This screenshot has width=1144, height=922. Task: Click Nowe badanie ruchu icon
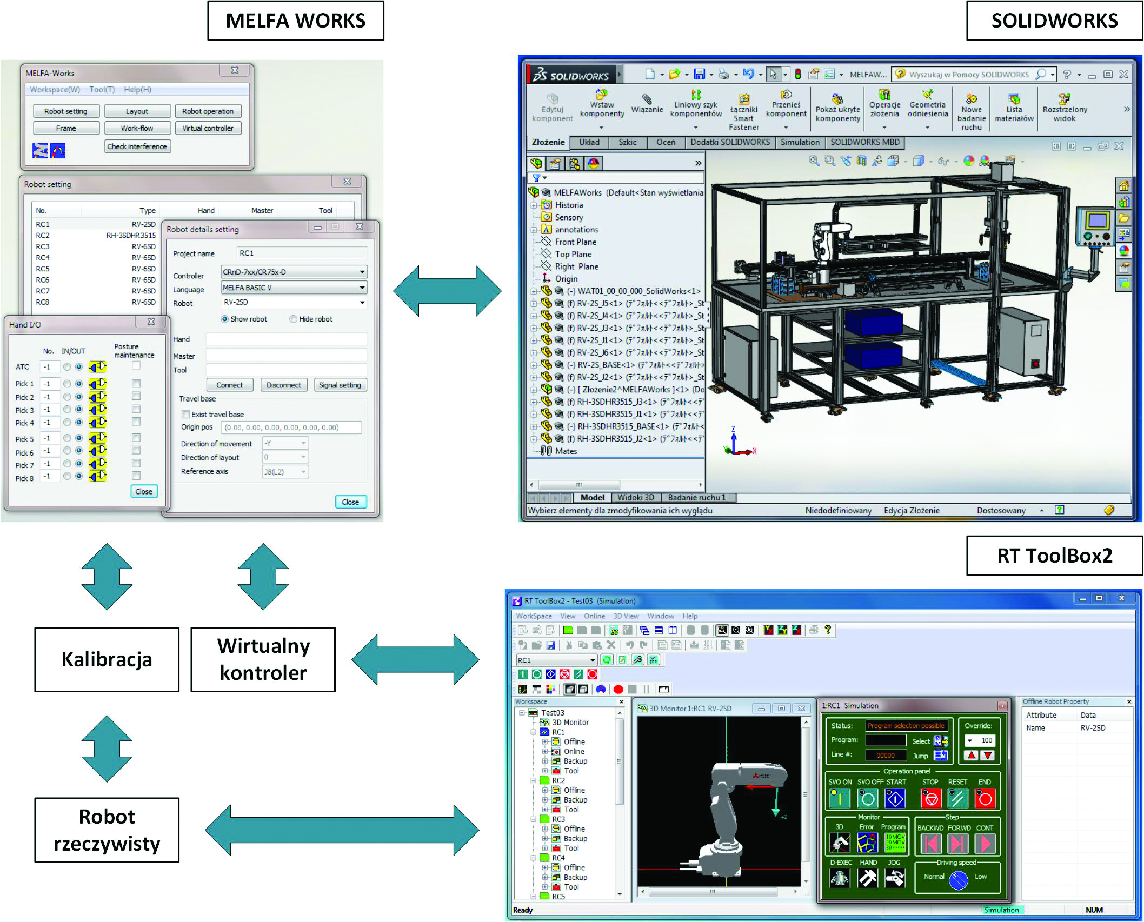(x=972, y=112)
